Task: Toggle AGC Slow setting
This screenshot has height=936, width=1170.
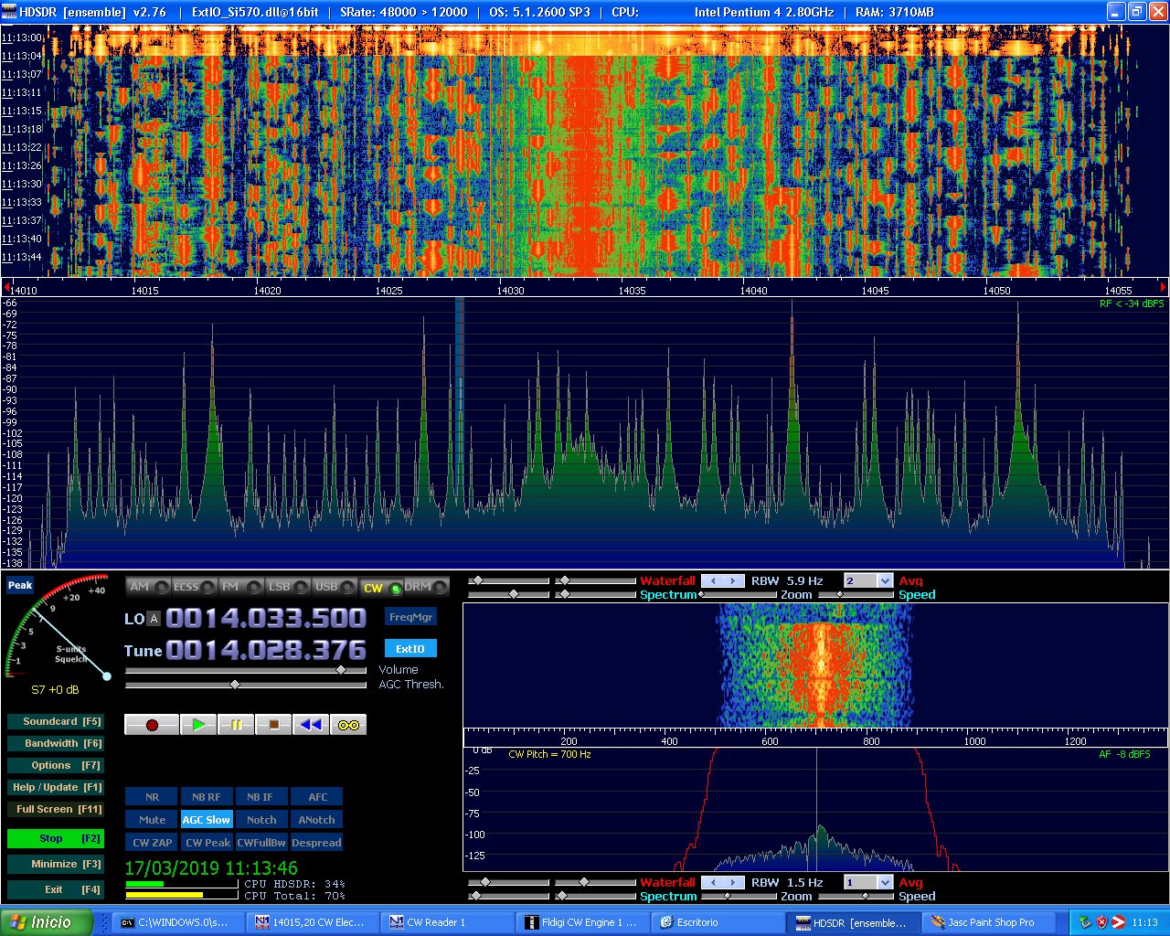Action: click(x=207, y=820)
